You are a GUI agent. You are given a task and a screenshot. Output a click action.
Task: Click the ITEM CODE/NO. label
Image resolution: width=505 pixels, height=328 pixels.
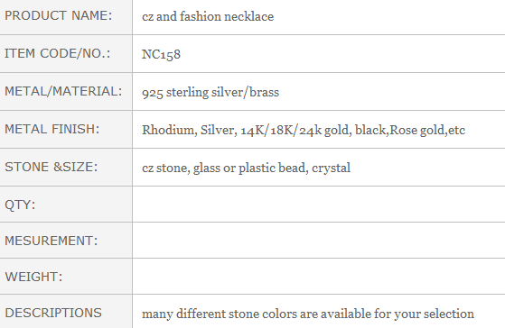pos(57,53)
